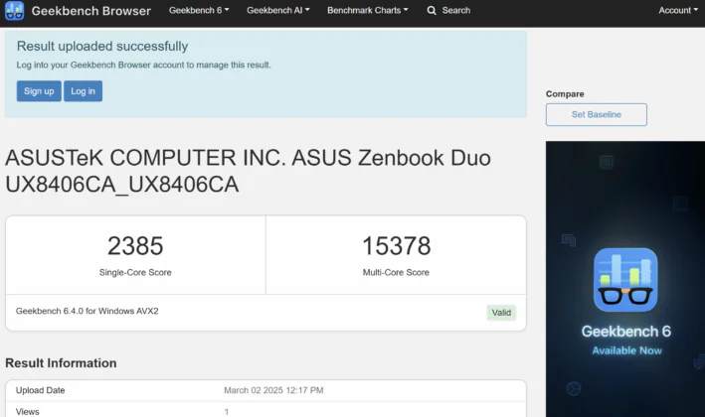Click the Set Baseline button
The image size is (705, 417).
point(597,114)
